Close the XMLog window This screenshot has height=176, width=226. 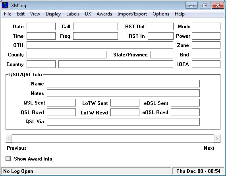[218, 6]
